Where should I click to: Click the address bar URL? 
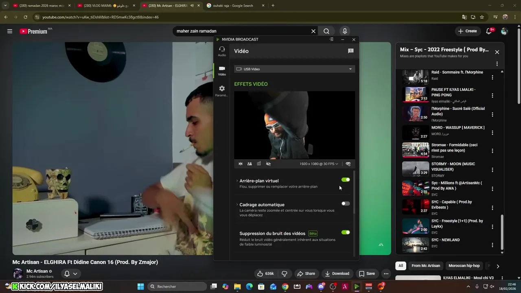point(101,17)
